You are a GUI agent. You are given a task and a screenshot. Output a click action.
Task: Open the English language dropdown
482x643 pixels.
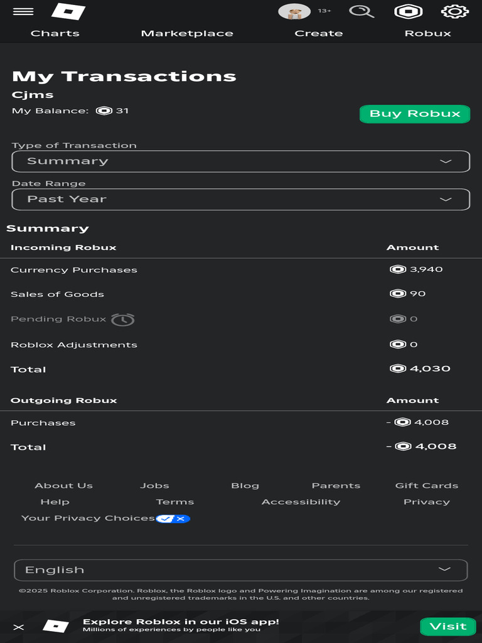click(240, 570)
